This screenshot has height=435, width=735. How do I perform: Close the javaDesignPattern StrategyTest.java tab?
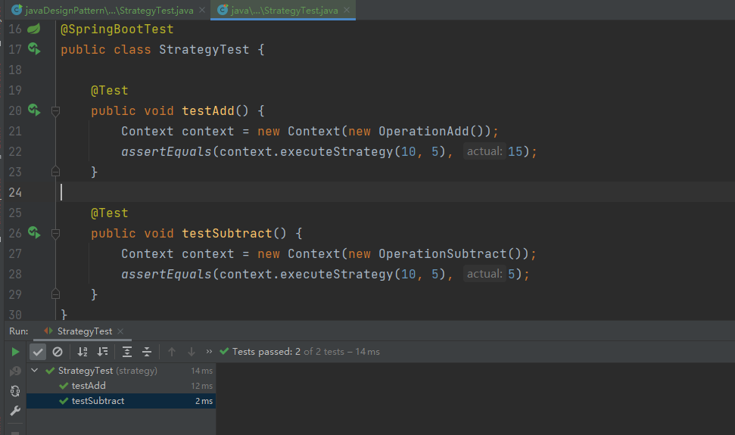(202, 11)
